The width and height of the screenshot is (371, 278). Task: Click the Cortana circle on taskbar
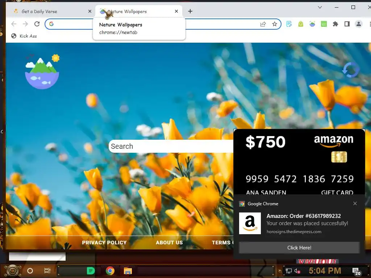click(30, 271)
